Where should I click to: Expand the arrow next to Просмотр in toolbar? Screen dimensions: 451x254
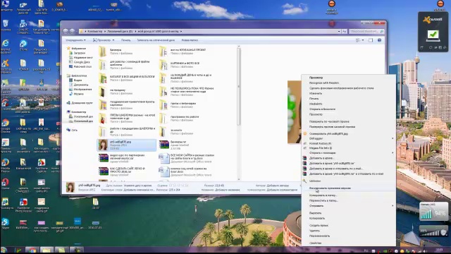113,40
